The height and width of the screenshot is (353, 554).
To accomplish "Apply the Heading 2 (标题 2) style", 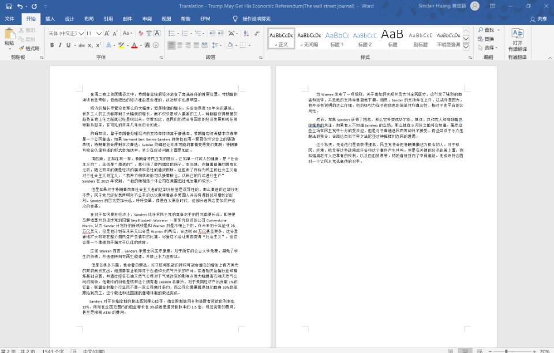I will pos(365,38).
